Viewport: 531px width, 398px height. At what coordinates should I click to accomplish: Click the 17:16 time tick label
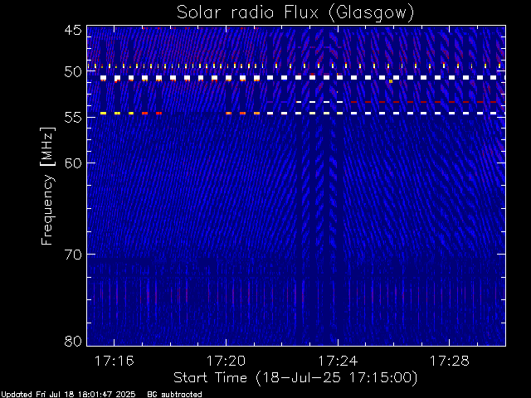click(114, 361)
